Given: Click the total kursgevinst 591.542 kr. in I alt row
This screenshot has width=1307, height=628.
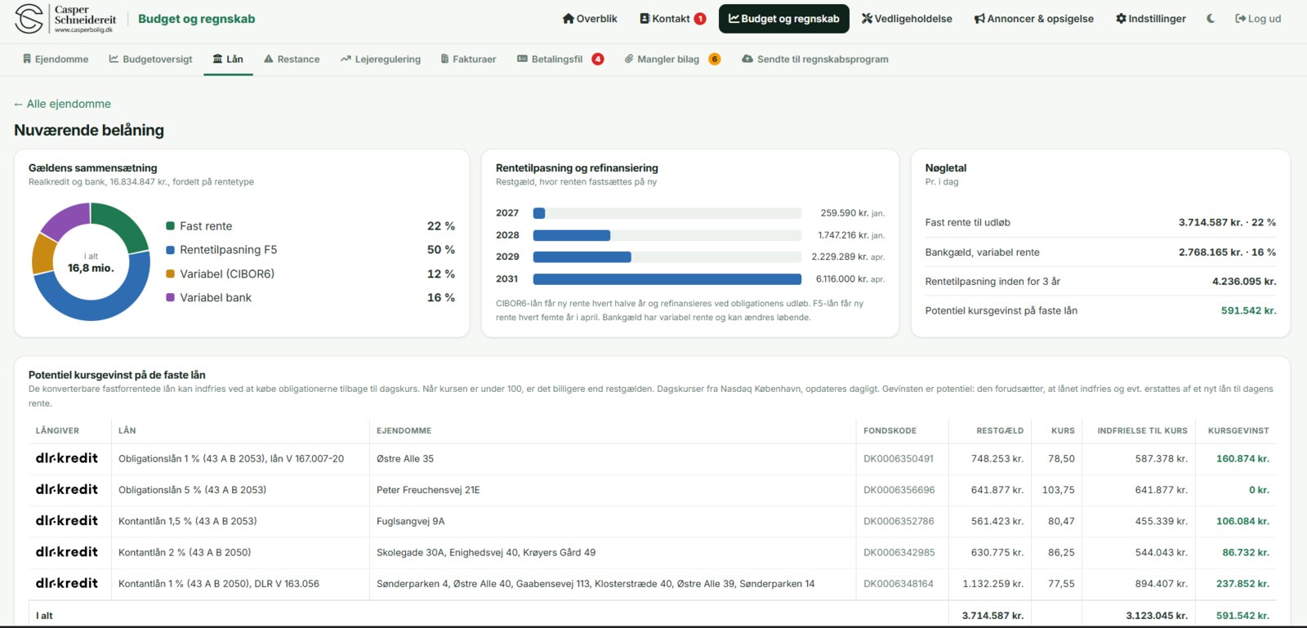Looking at the screenshot, I should tap(1242, 616).
